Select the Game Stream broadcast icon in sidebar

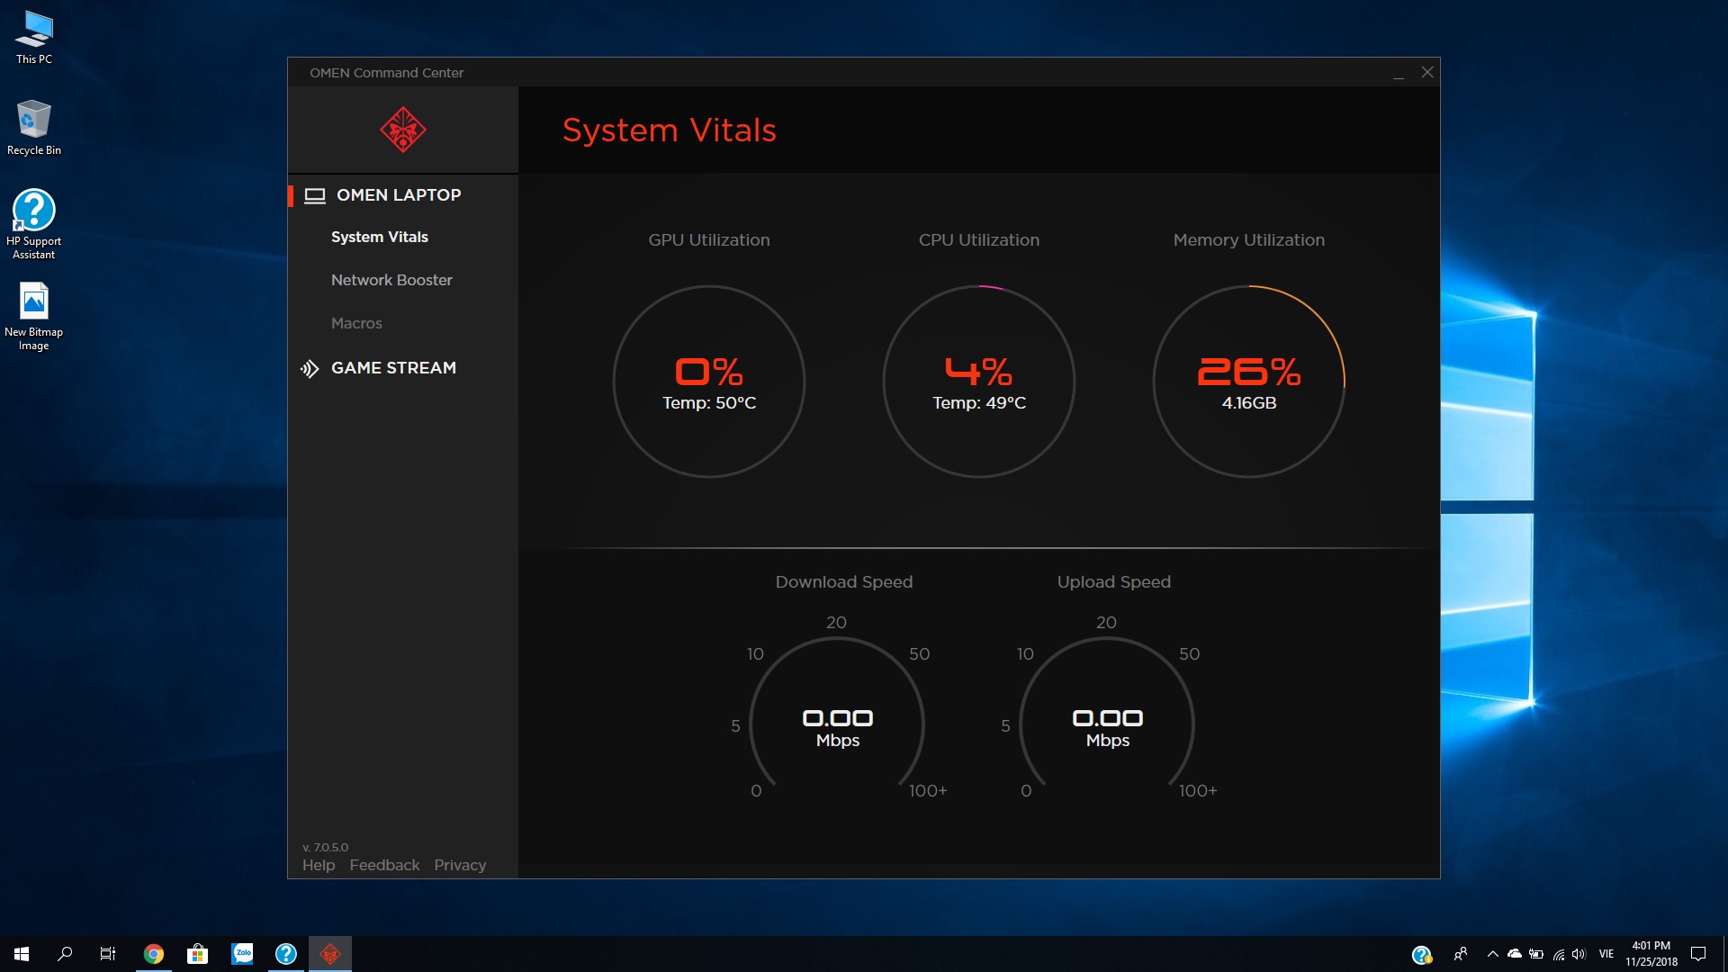pos(310,368)
